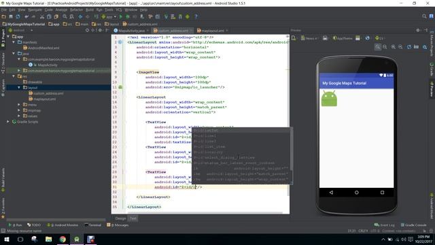The height and width of the screenshot is (245, 435).
Task: Open the Messages tool window
Action: (118, 225)
